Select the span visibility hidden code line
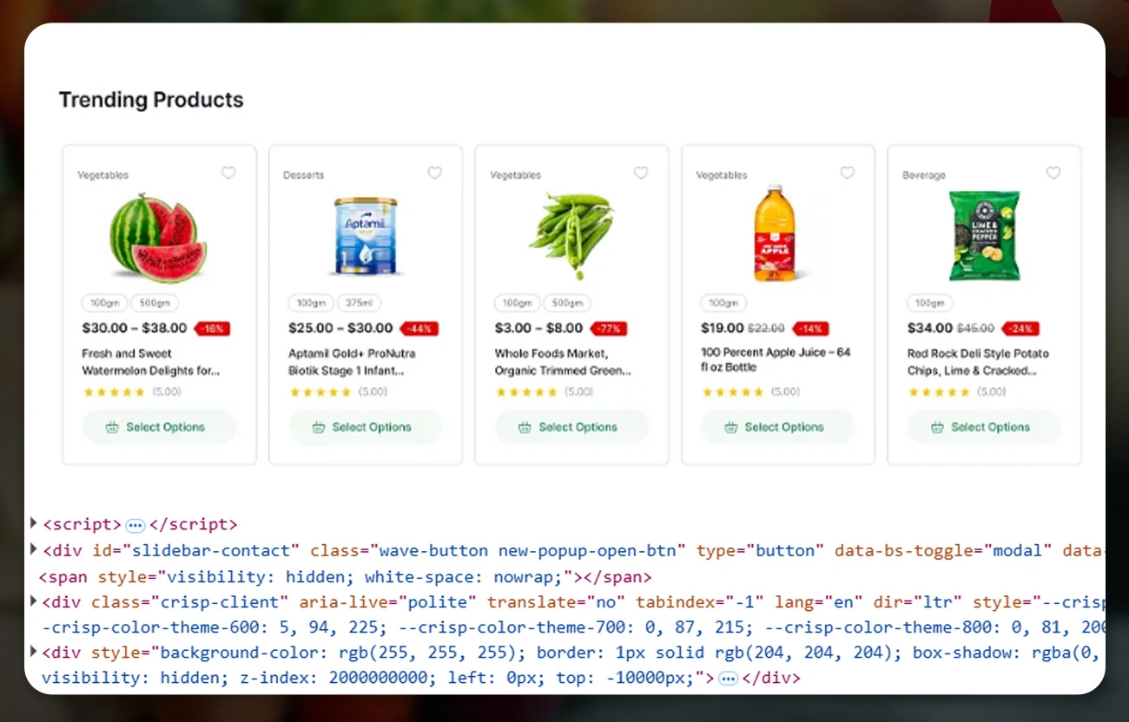 [345, 577]
